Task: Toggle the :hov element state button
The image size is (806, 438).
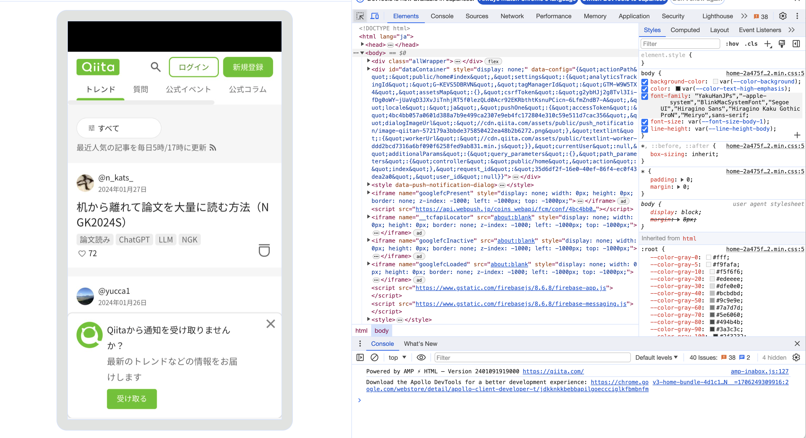Action: click(732, 44)
